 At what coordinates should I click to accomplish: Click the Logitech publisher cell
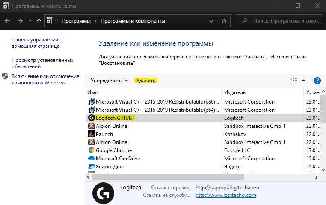(x=234, y=118)
